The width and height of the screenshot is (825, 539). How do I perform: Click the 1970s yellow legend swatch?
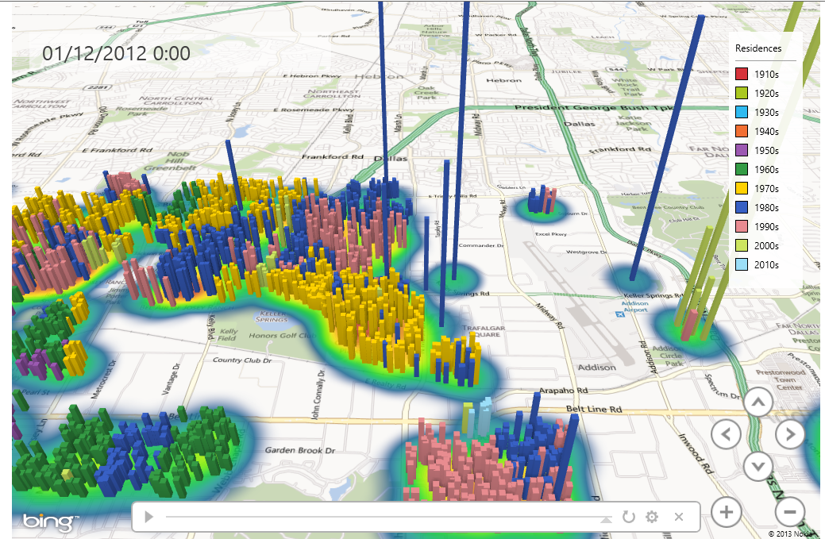(742, 188)
